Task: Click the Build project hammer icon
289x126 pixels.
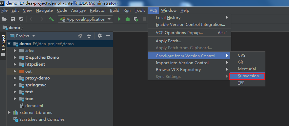Action: pos(51,19)
